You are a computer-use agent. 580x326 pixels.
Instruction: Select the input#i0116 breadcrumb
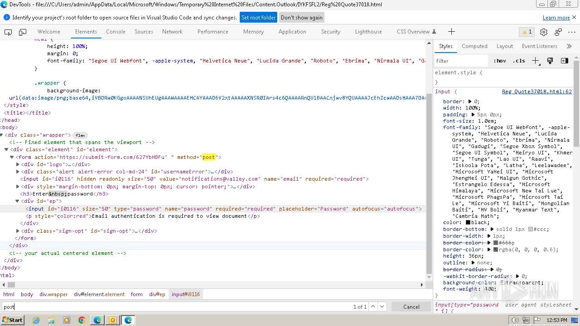tap(185, 294)
